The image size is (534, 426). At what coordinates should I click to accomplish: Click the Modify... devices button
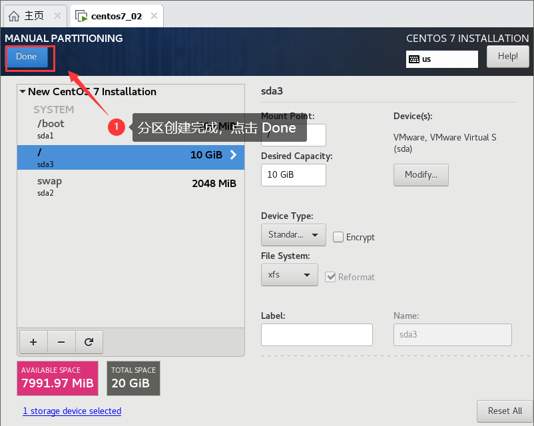tap(421, 174)
